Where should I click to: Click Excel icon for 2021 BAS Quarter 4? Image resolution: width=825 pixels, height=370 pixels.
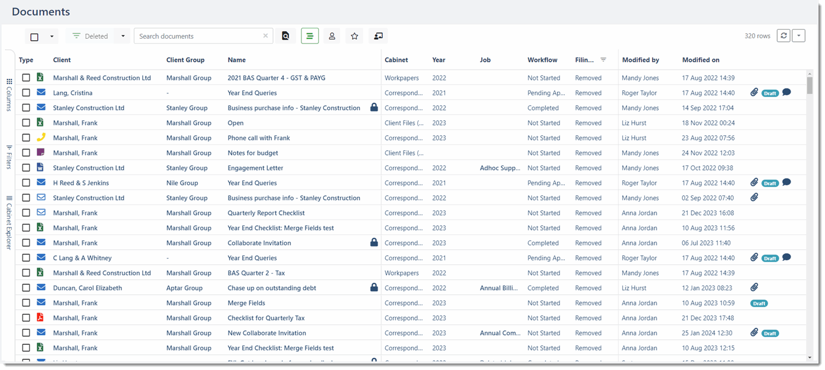[x=40, y=78]
